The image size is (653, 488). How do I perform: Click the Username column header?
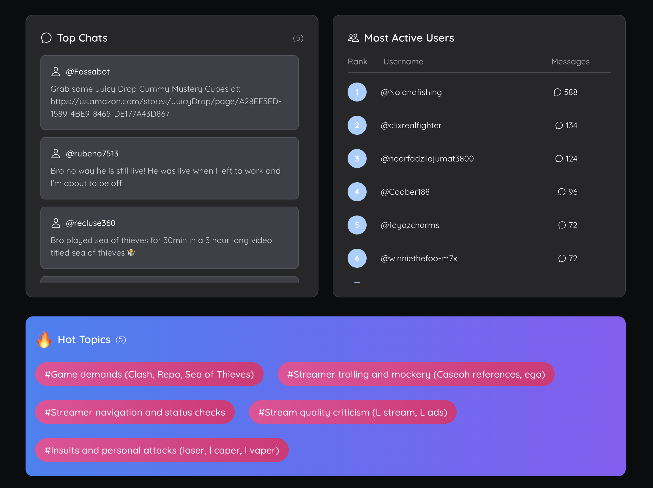(403, 61)
